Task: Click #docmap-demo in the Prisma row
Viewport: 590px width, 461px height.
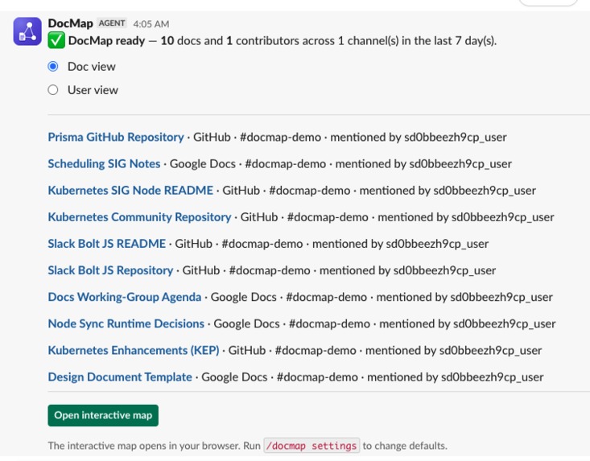Action: (280, 138)
